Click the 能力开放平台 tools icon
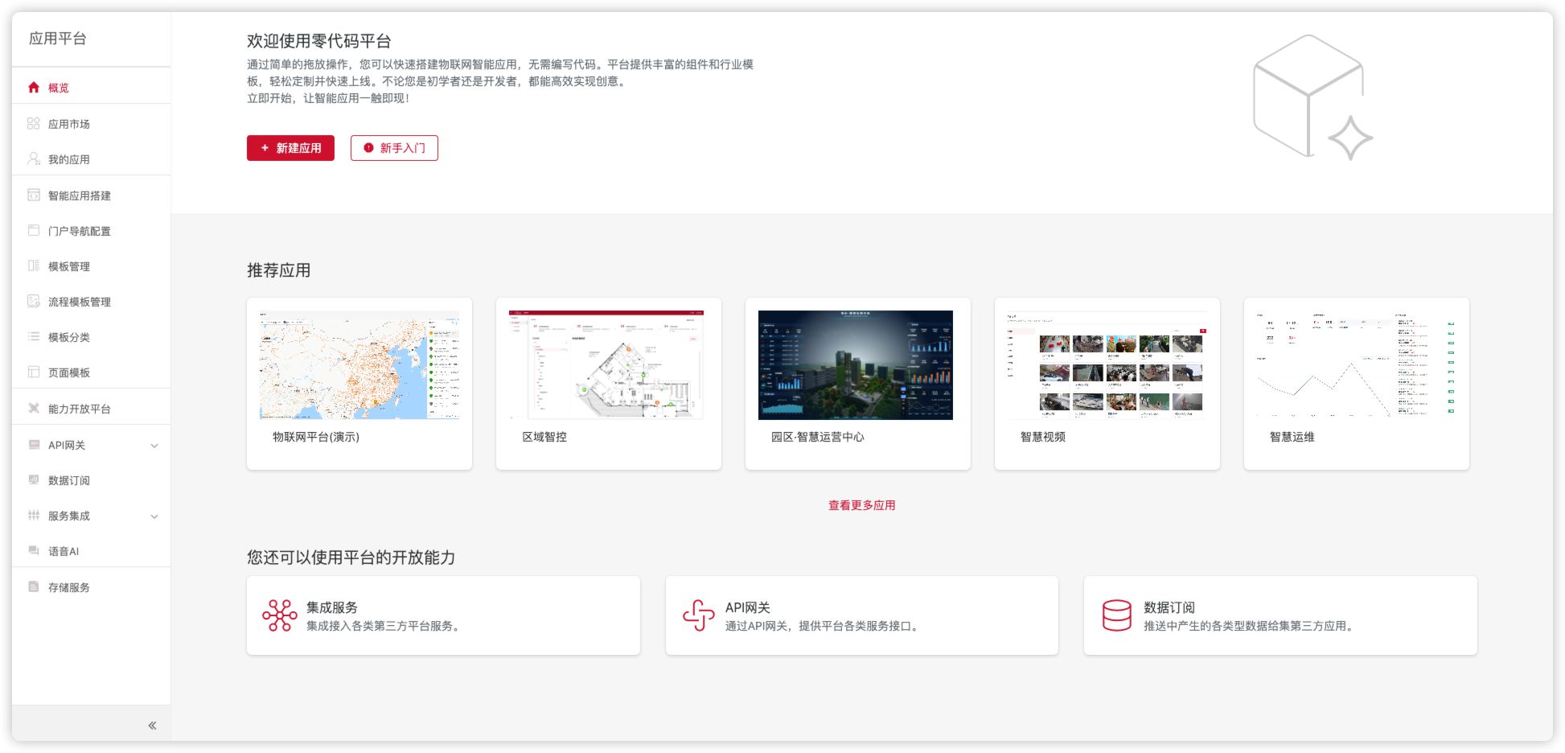The image size is (1565, 753). pos(34,409)
